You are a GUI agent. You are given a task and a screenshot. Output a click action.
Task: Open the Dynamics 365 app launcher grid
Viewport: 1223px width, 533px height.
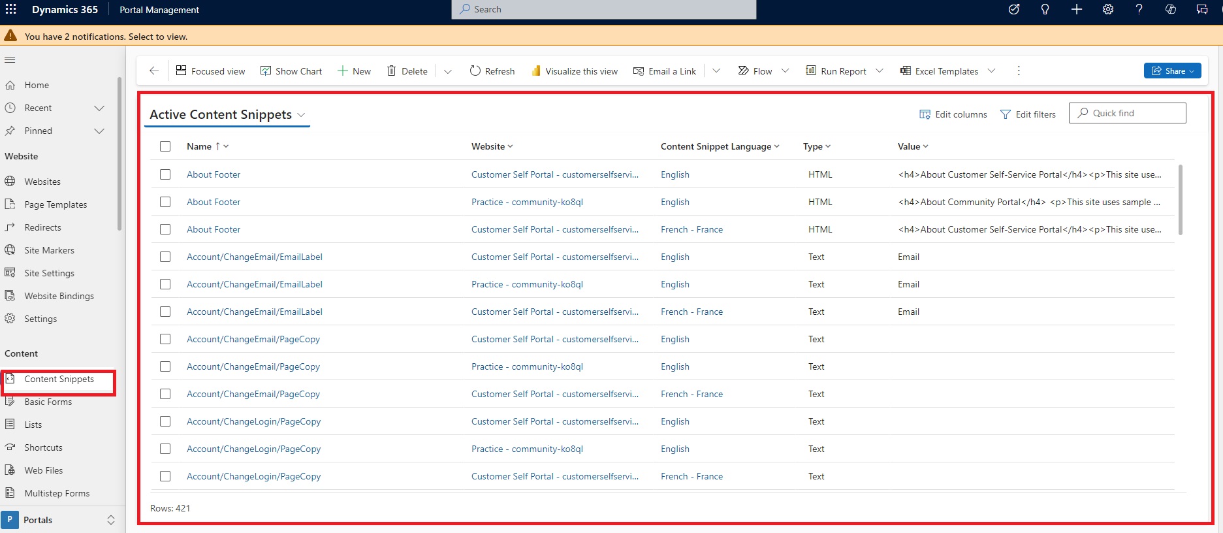tap(11, 9)
